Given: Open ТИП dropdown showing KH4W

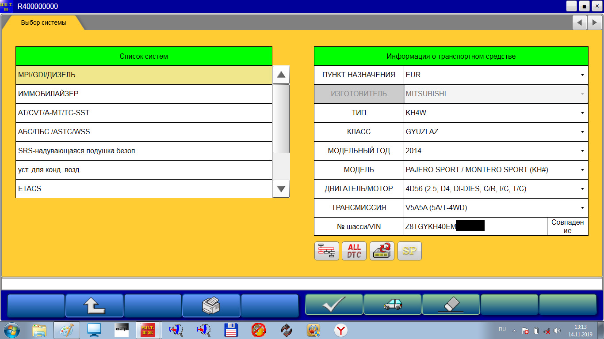Looking at the screenshot, I should (x=496, y=113).
